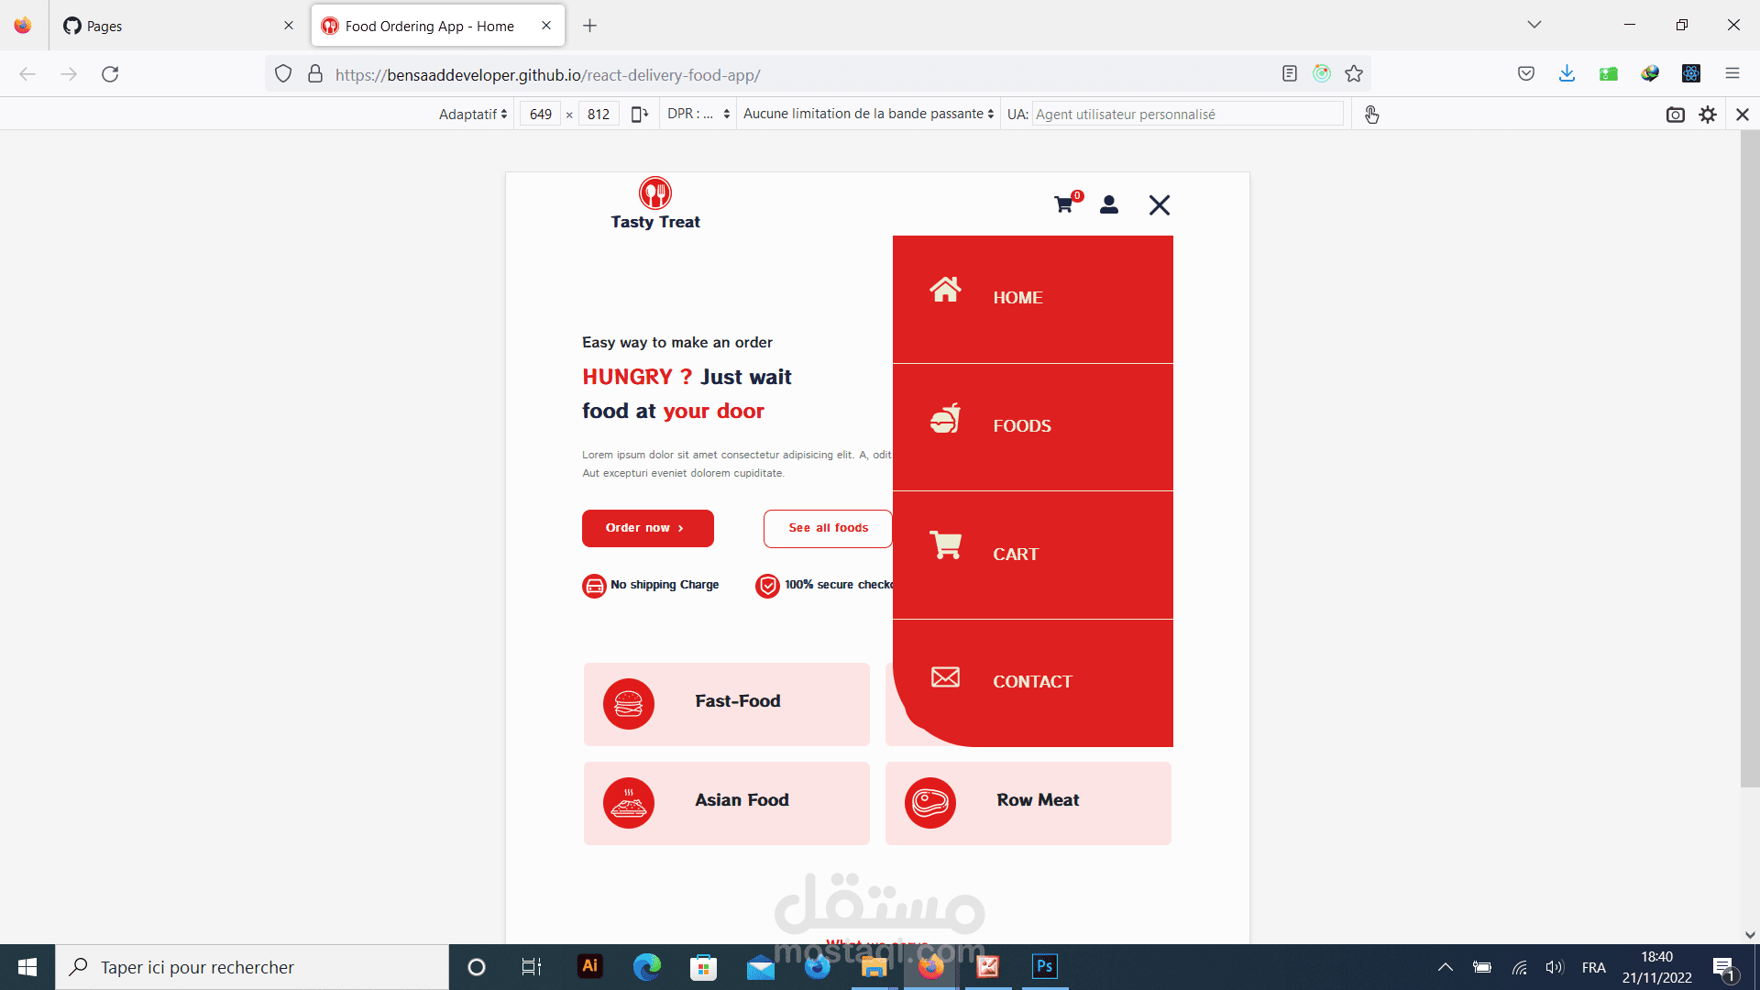Click the See all foods button
Viewport: 1760px width, 990px height.
point(828,528)
